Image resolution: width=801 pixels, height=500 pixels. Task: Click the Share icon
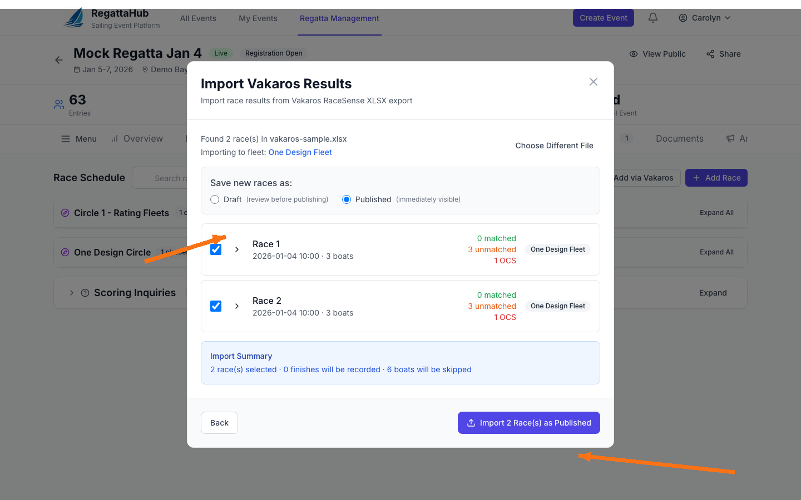pos(710,54)
